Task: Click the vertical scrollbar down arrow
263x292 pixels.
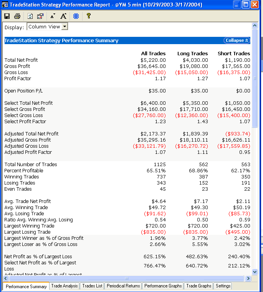Action: pyautogui.click(x=255, y=272)
